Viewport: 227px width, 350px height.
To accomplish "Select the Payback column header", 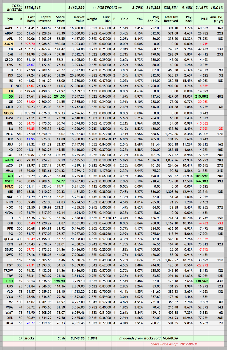I will [189, 19].
